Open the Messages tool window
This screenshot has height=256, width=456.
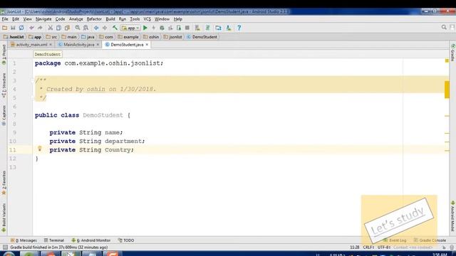(24, 240)
